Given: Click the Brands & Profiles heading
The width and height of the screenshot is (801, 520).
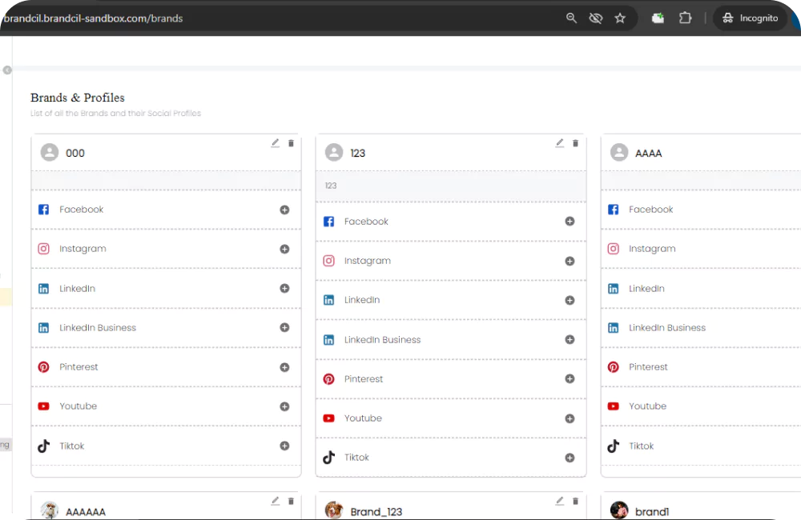Looking at the screenshot, I should pos(77,98).
